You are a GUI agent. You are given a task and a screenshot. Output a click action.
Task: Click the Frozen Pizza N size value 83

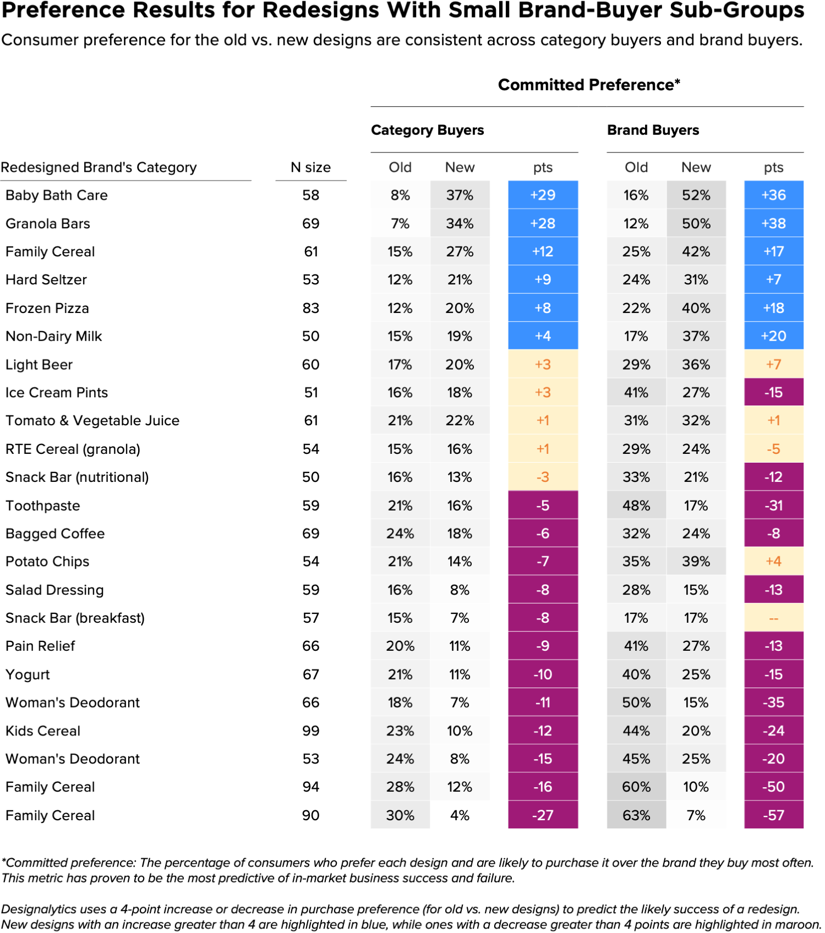(310, 308)
